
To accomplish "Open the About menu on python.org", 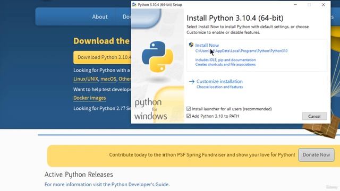I will click(x=100, y=16).
